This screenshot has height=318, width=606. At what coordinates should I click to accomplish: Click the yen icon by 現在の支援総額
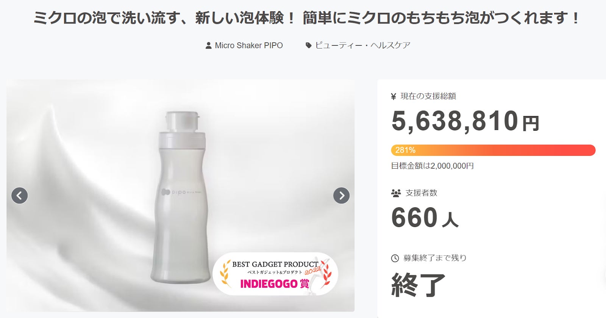(394, 97)
